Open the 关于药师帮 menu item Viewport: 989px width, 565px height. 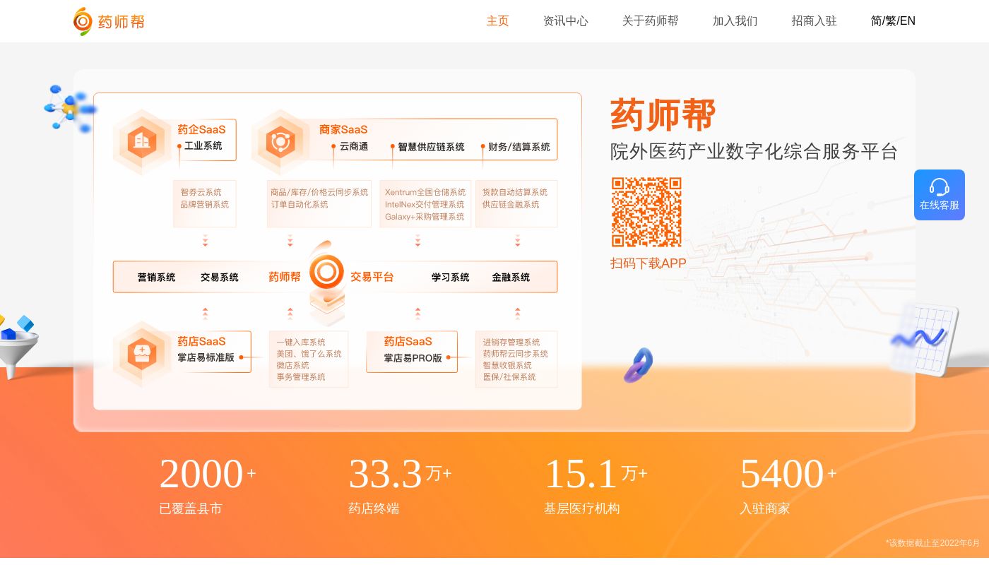pyautogui.click(x=650, y=21)
